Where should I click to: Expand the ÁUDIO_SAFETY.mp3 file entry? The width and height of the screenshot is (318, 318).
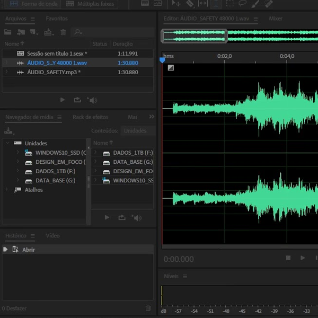pos(6,72)
